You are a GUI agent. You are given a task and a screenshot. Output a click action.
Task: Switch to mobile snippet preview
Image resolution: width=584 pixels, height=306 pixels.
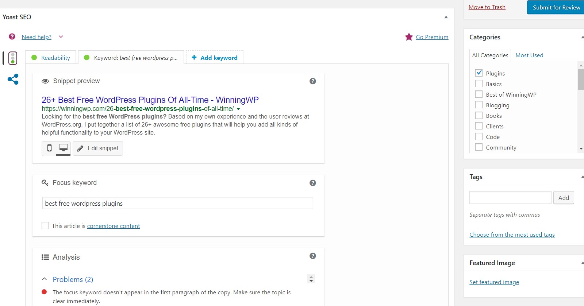49,148
